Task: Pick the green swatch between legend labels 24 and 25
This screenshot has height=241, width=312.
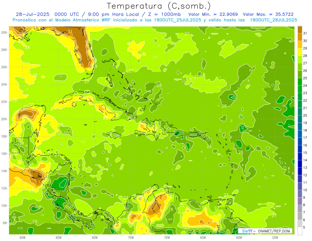Action: [300, 82]
